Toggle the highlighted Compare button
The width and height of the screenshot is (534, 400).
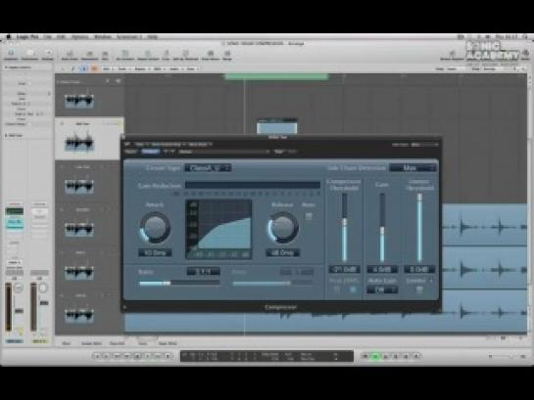coord(150,152)
